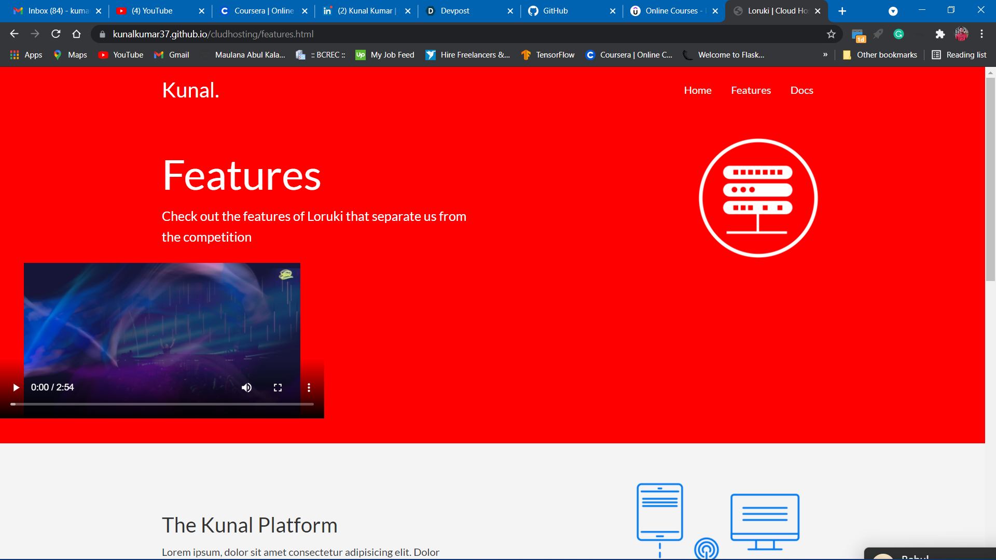Mute the video volume icon
Screen dimensions: 996x560
246,387
